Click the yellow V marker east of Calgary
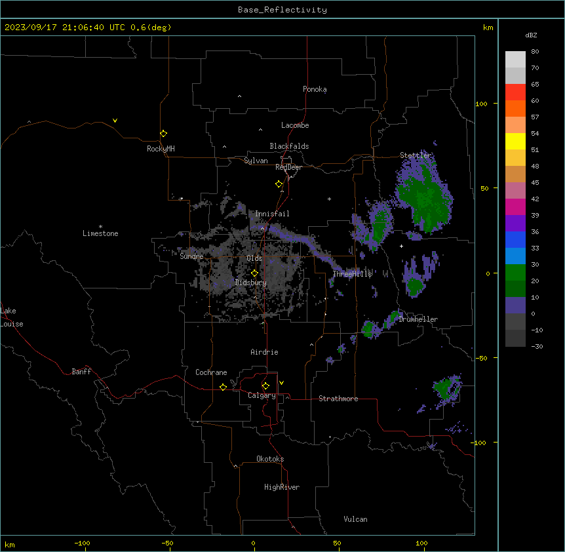Image resolution: width=565 pixels, height=552 pixels. point(281,383)
